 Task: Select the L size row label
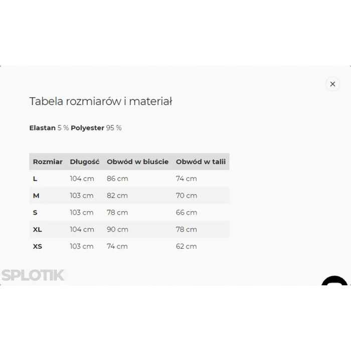[x=35, y=179]
